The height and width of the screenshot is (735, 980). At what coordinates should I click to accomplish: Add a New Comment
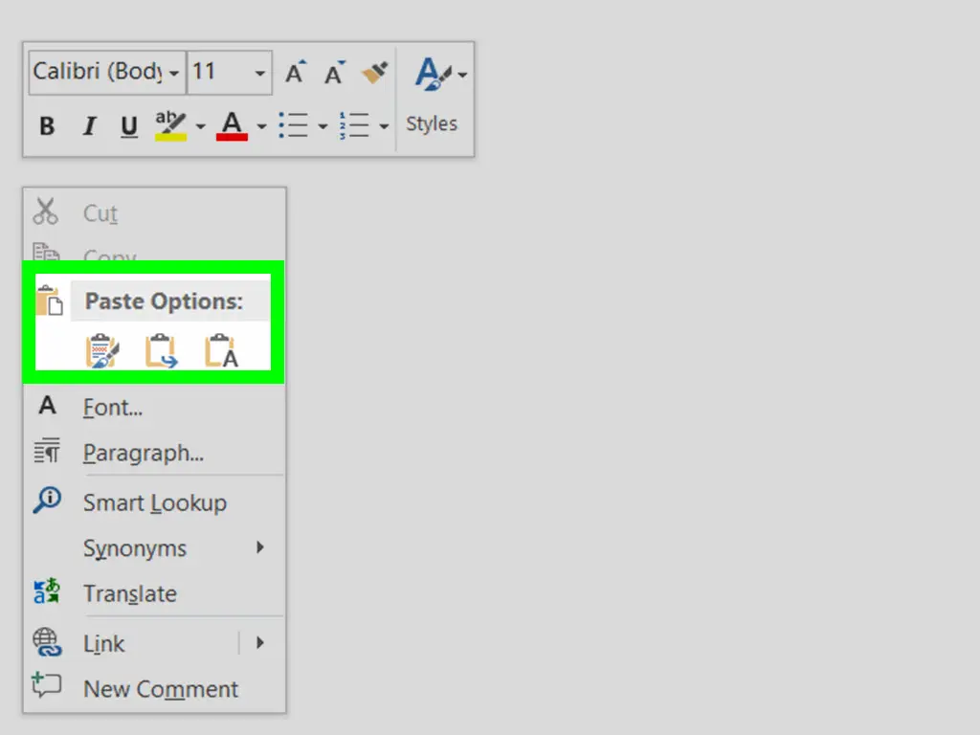coord(160,689)
